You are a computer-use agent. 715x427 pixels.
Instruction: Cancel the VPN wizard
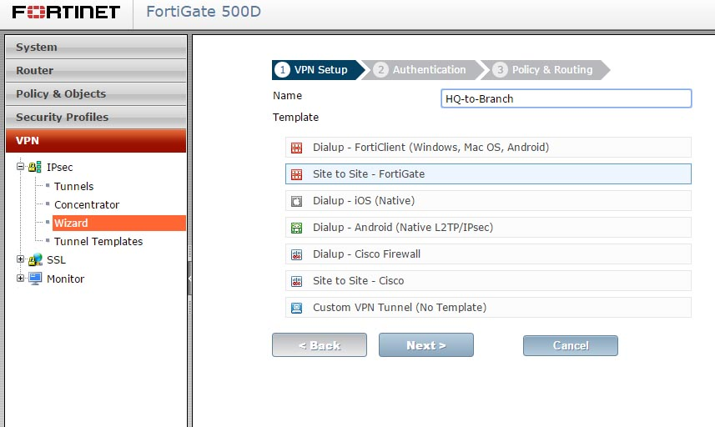571,345
